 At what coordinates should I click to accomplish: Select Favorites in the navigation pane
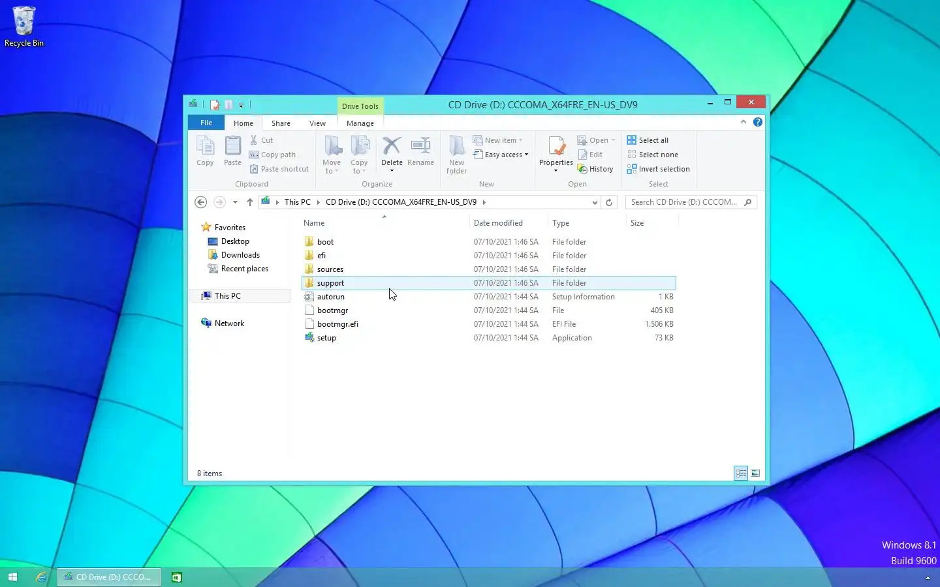point(230,228)
